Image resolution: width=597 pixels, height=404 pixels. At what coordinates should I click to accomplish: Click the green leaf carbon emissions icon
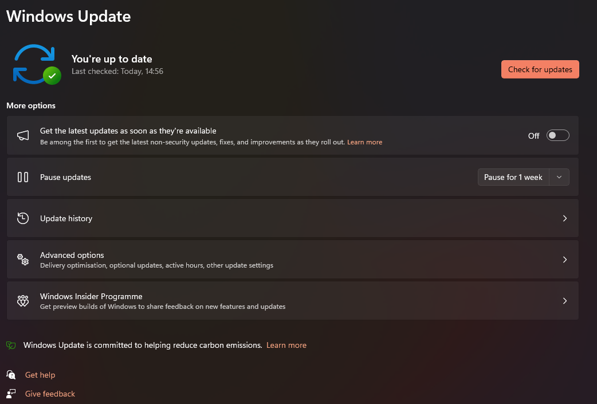tap(11, 346)
